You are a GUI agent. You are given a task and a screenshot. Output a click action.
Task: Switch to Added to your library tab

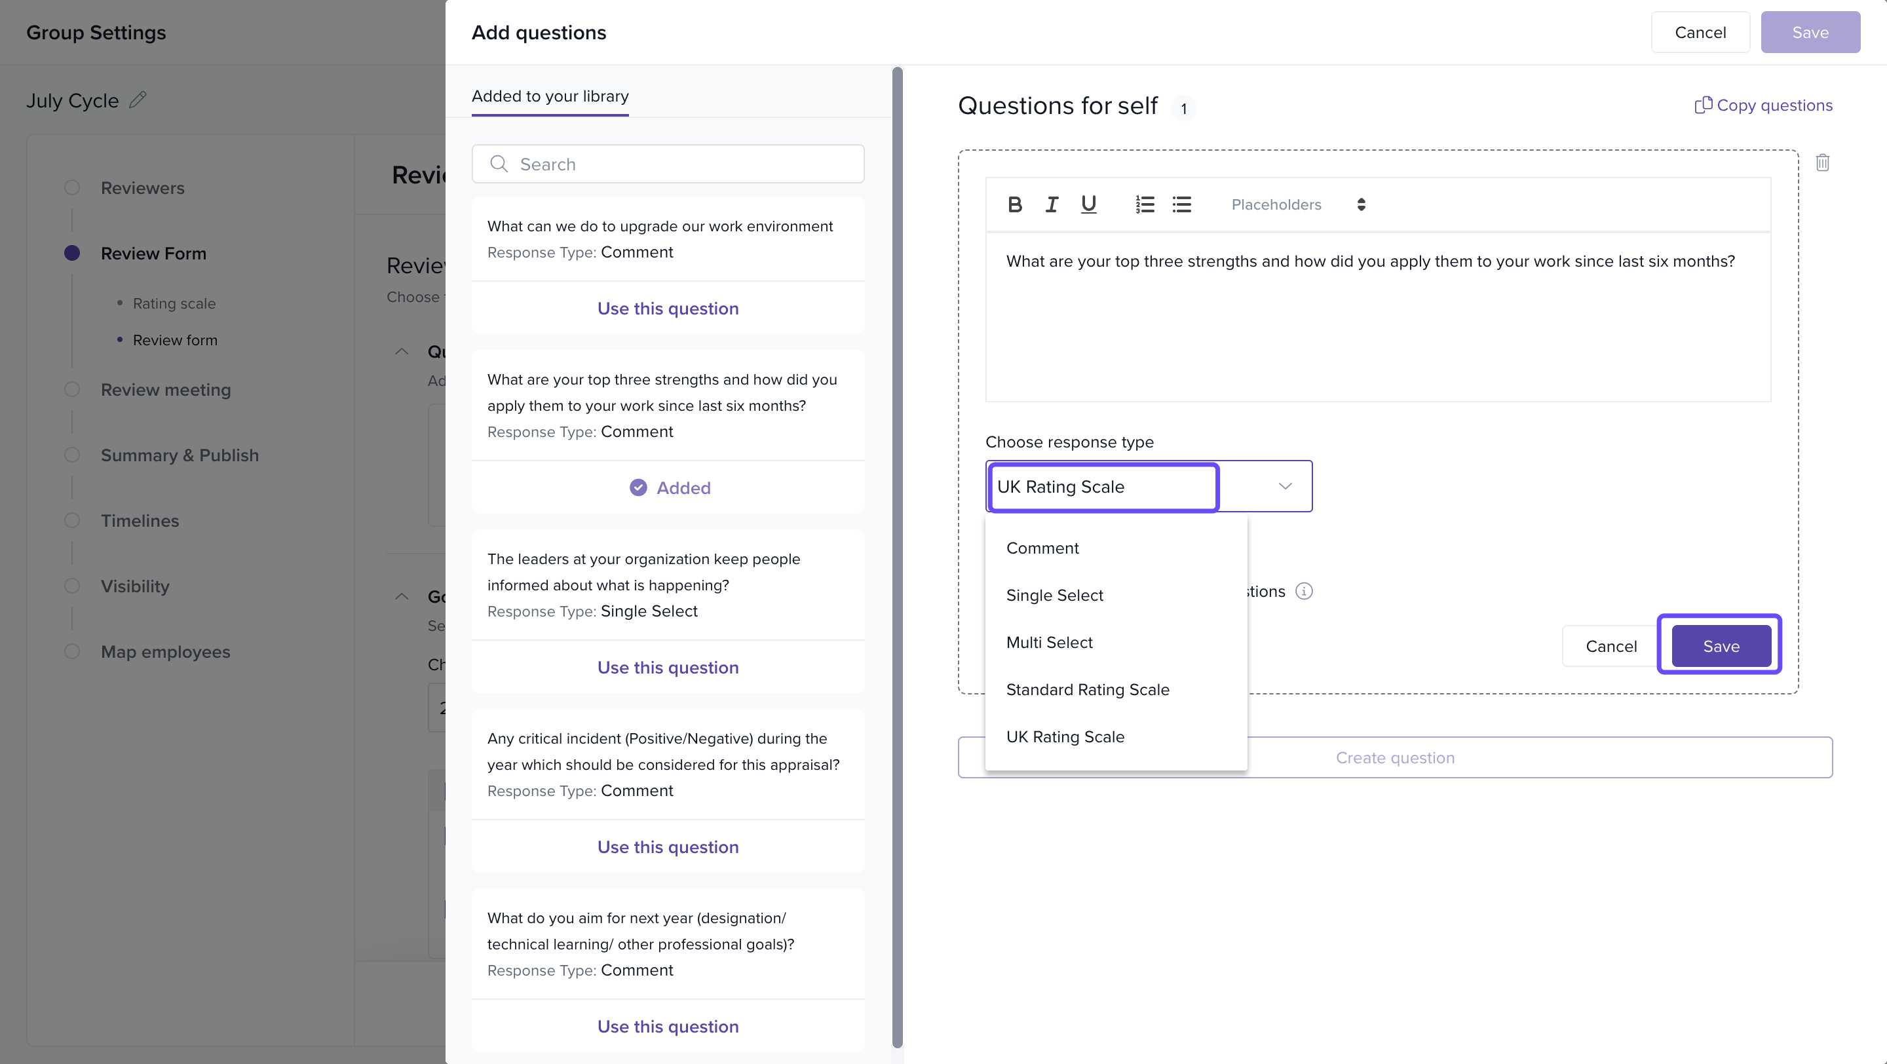click(x=550, y=96)
